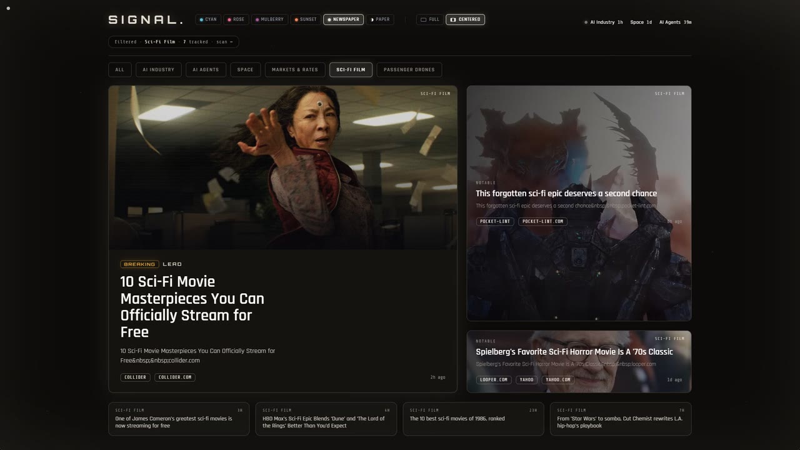
Task: Switch to the AI Industry tab
Action: tap(159, 69)
